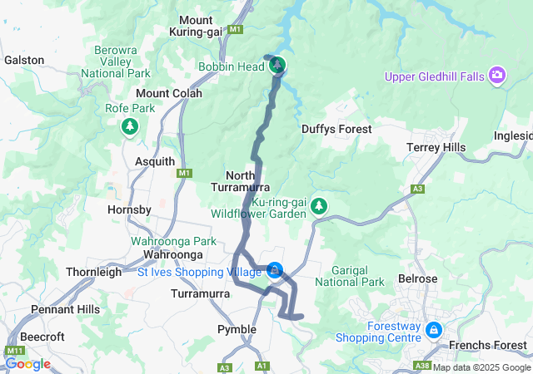This screenshot has height=374, width=533.
Task: Click the Mount Kuring-gai label
Action: coord(196,26)
